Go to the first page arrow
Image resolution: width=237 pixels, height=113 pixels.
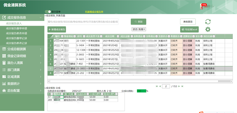(157, 86)
